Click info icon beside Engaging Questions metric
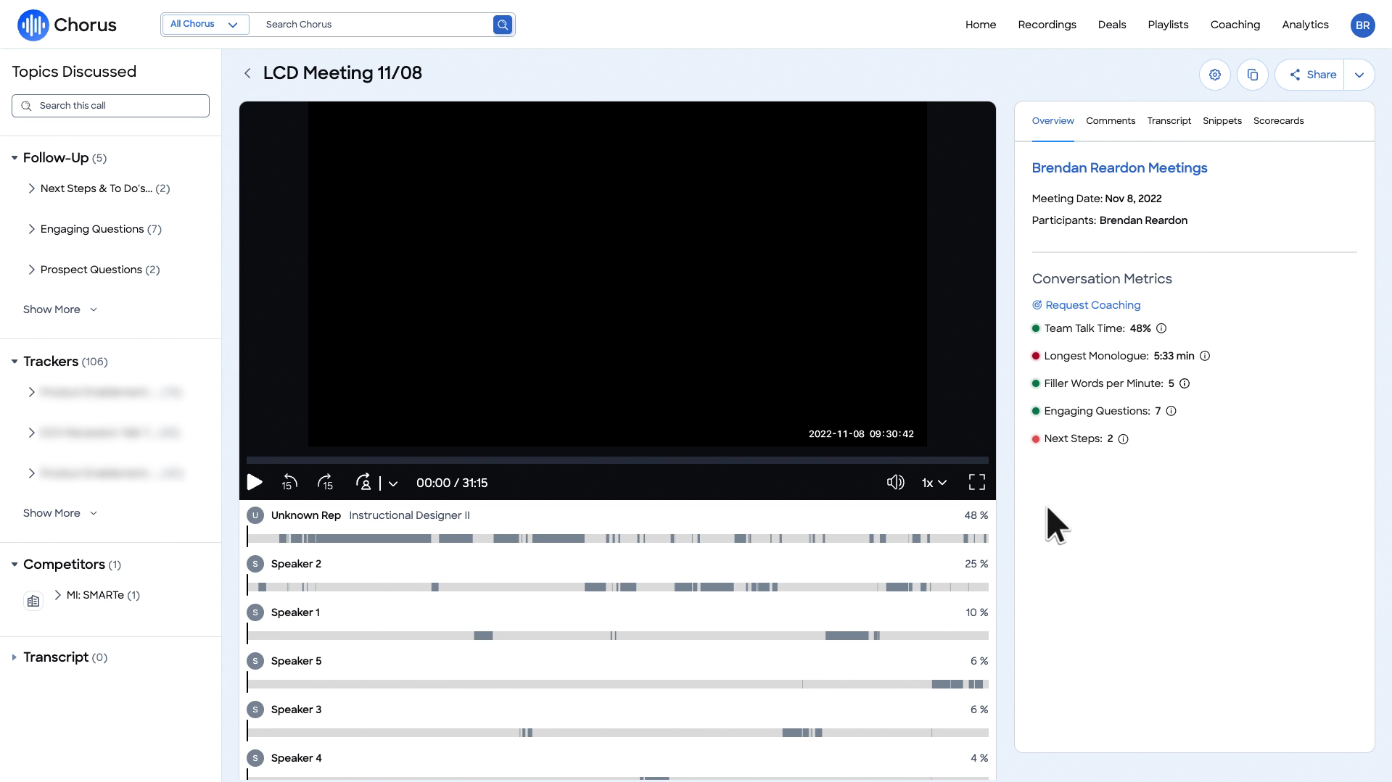The width and height of the screenshot is (1392, 782). (1171, 411)
